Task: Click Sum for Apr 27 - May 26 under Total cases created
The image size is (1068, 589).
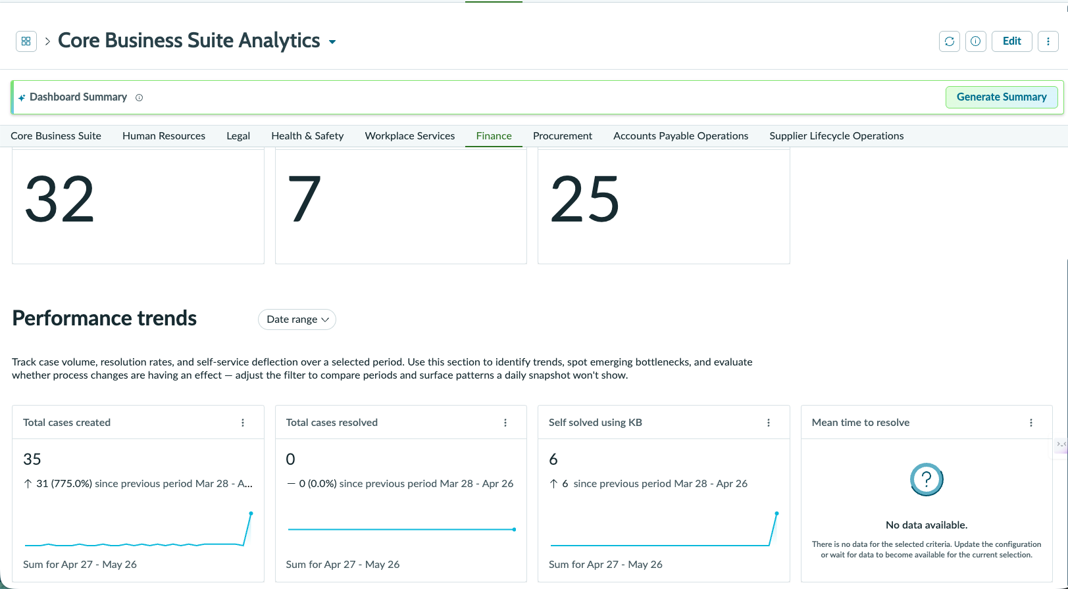Action: point(80,565)
